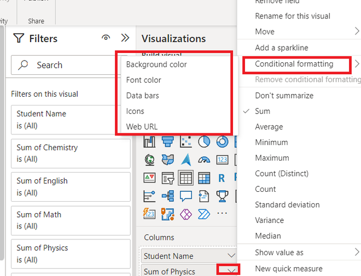This screenshot has height=276, width=361.
Task: Pick the Q&A speech bubble visual
Action: [x=186, y=196]
